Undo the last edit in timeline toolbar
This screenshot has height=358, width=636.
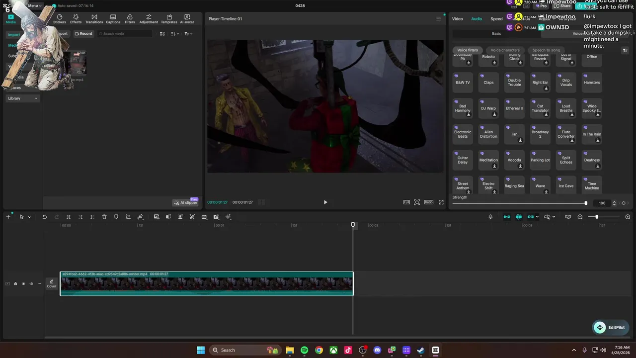click(x=44, y=217)
